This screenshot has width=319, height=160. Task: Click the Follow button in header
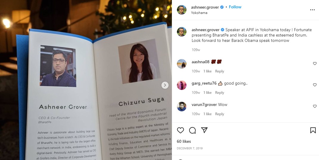235,7
